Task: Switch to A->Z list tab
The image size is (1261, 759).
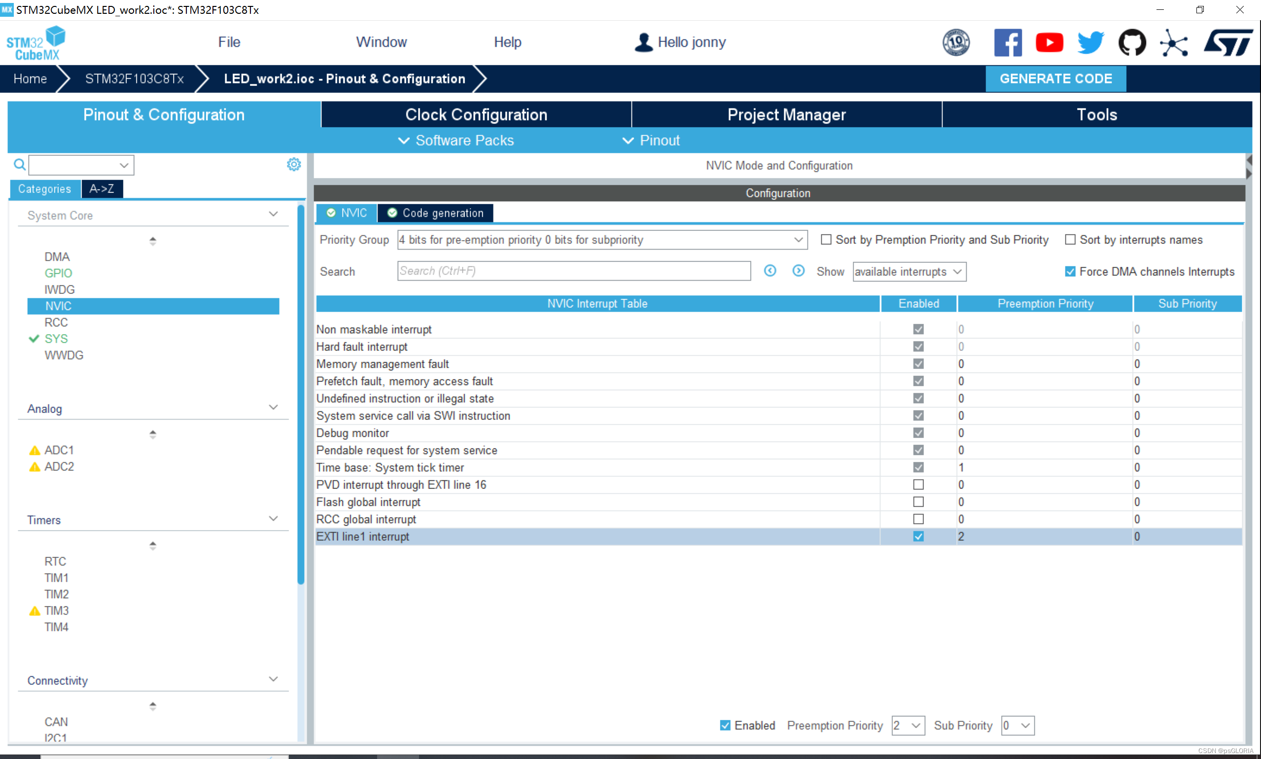Action: point(102,189)
